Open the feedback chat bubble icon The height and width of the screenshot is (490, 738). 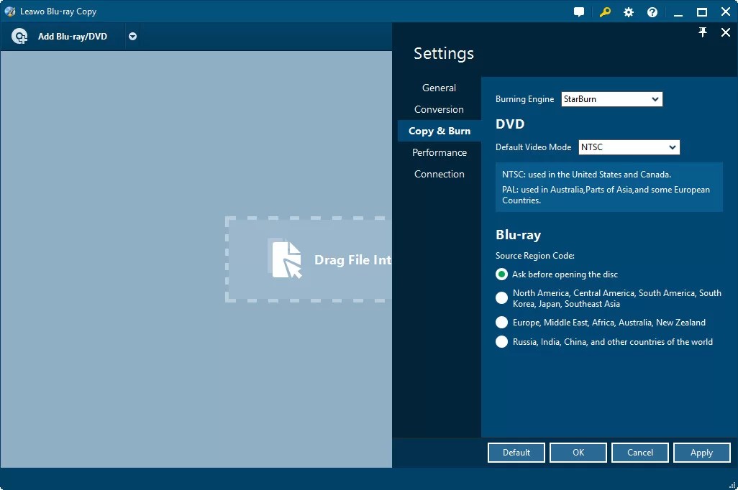coord(579,12)
